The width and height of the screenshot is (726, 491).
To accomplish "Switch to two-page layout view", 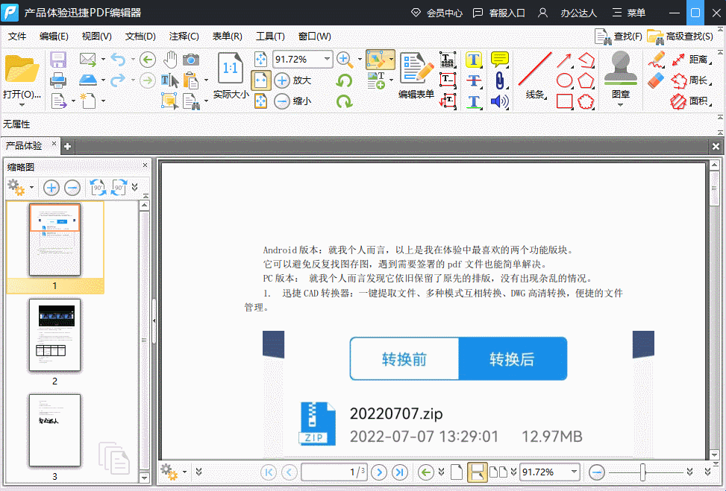I will pyautogui.click(x=498, y=472).
